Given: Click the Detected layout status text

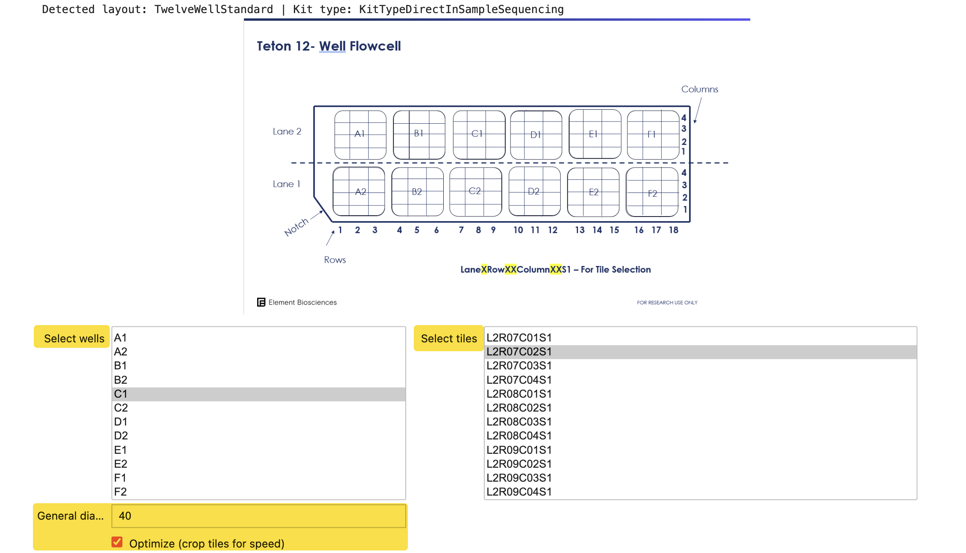Looking at the screenshot, I should pyautogui.click(x=303, y=9).
